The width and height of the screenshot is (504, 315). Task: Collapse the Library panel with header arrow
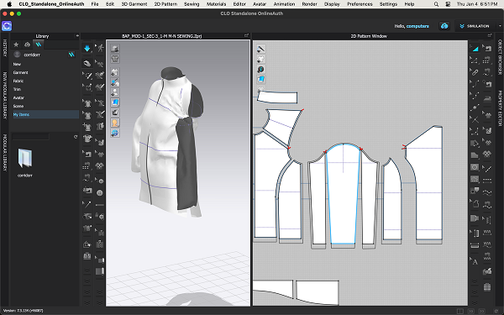click(x=77, y=36)
